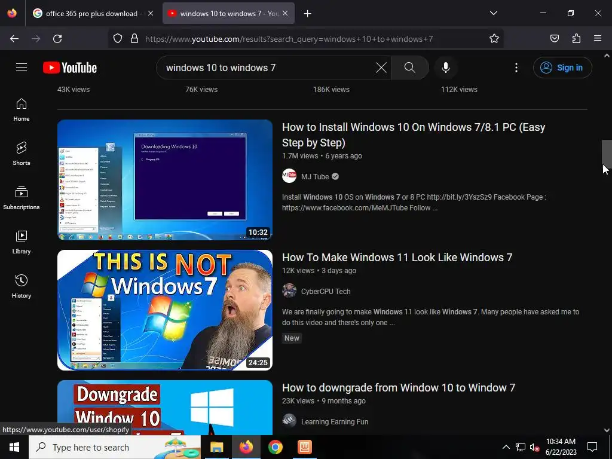Click the 186K views text

point(331,90)
